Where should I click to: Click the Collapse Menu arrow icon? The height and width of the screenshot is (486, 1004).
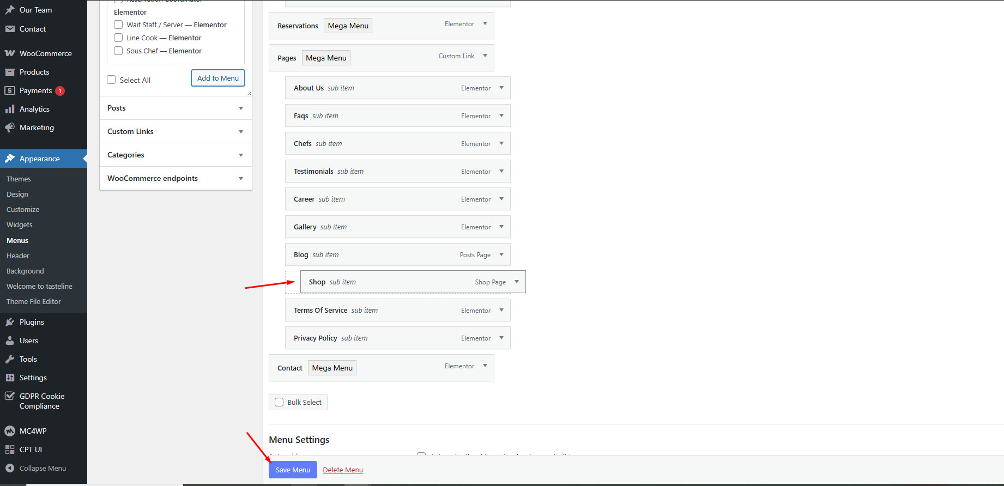click(10, 468)
